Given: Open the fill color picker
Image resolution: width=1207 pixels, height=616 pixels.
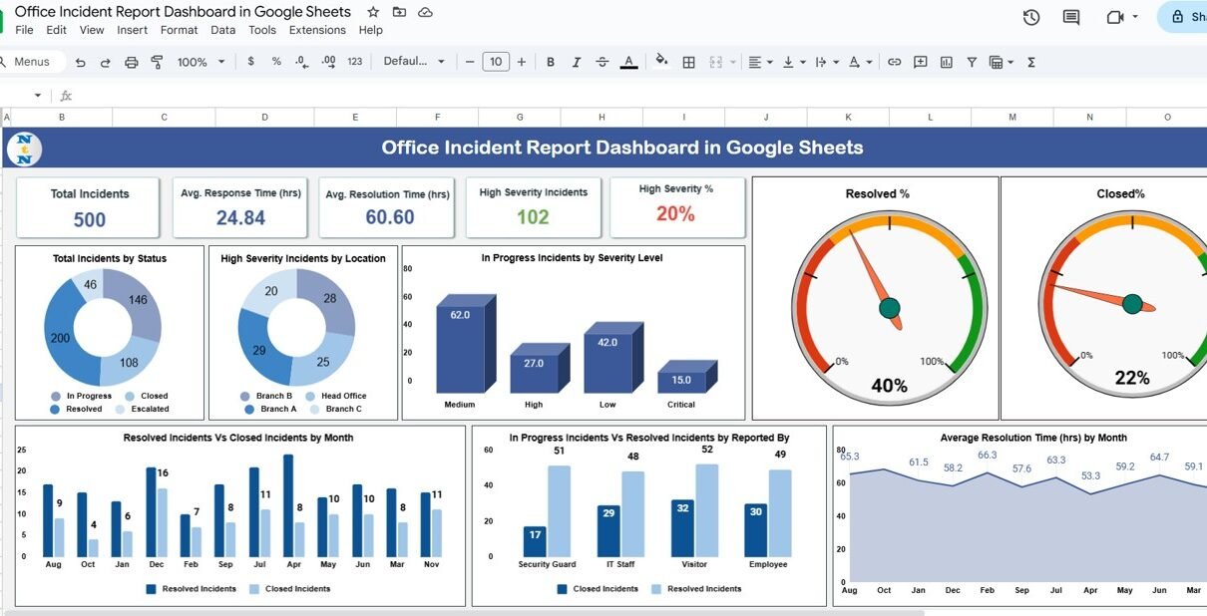Looking at the screenshot, I should click(x=660, y=62).
